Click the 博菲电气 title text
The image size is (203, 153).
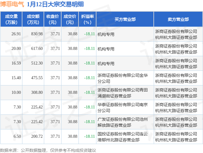coord(12,4)
